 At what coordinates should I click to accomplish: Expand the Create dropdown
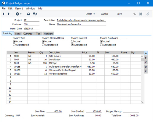(x=90, y=14)
